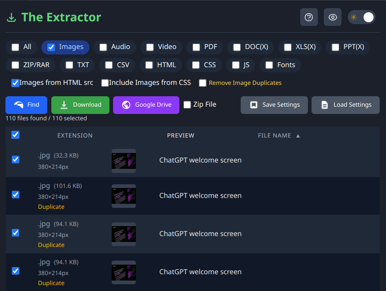The height and width of the screenshot is (291, 386).
Task: Click the green Download button
Action: [x=80, y=105]
